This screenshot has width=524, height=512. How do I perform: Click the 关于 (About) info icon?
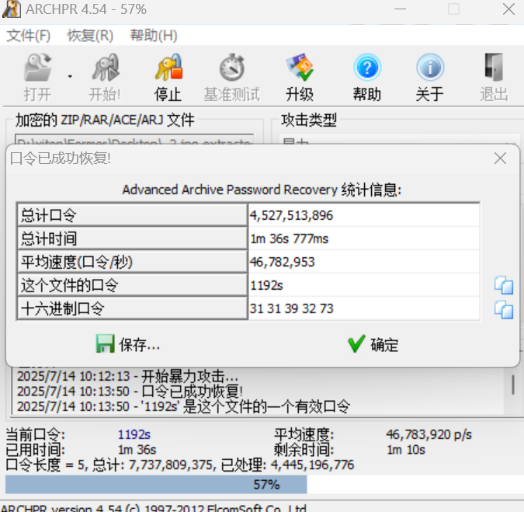point(429,71)
